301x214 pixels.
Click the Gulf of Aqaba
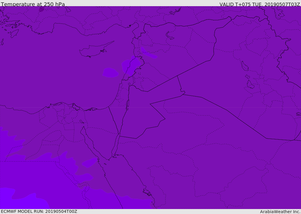(115, 146)
